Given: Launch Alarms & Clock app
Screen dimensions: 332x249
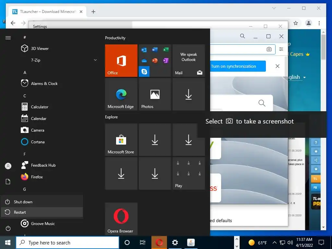Looking at the screenshot, I should click(x=39, y=83).
